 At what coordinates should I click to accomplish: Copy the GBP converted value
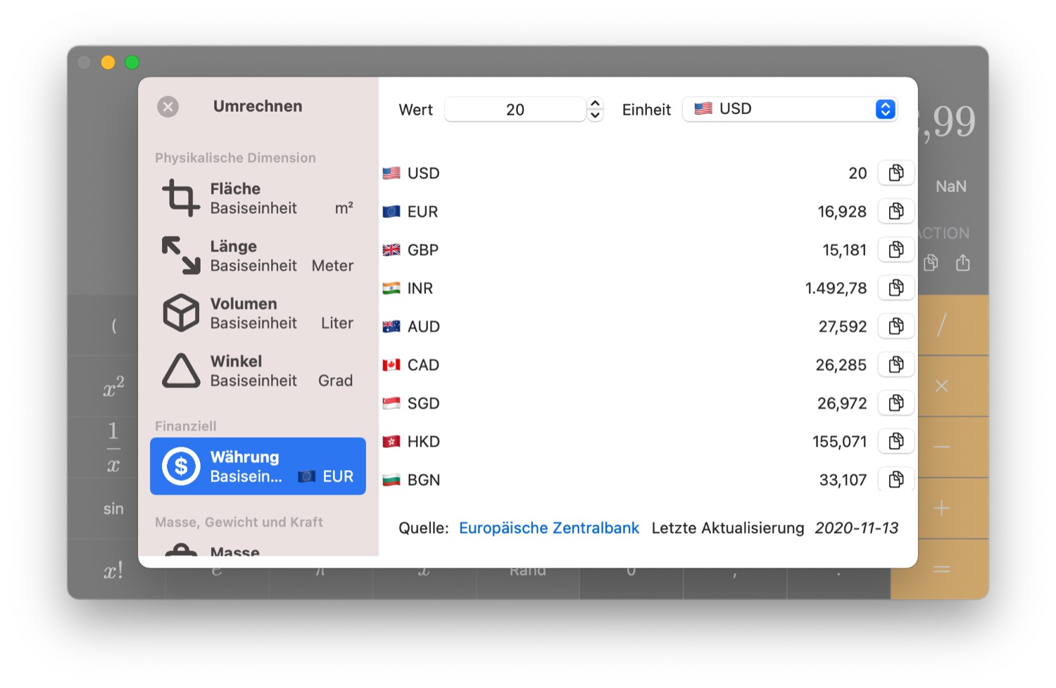coord(895,250)
